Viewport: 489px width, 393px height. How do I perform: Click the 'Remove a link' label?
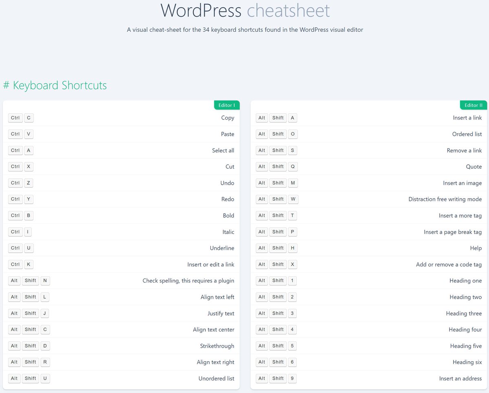coord(465,150)
